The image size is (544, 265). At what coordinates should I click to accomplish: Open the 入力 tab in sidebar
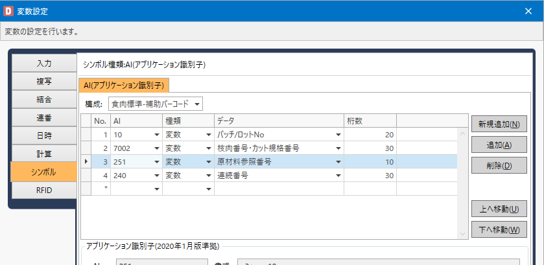pyautogui.click(x=44, y=63)
